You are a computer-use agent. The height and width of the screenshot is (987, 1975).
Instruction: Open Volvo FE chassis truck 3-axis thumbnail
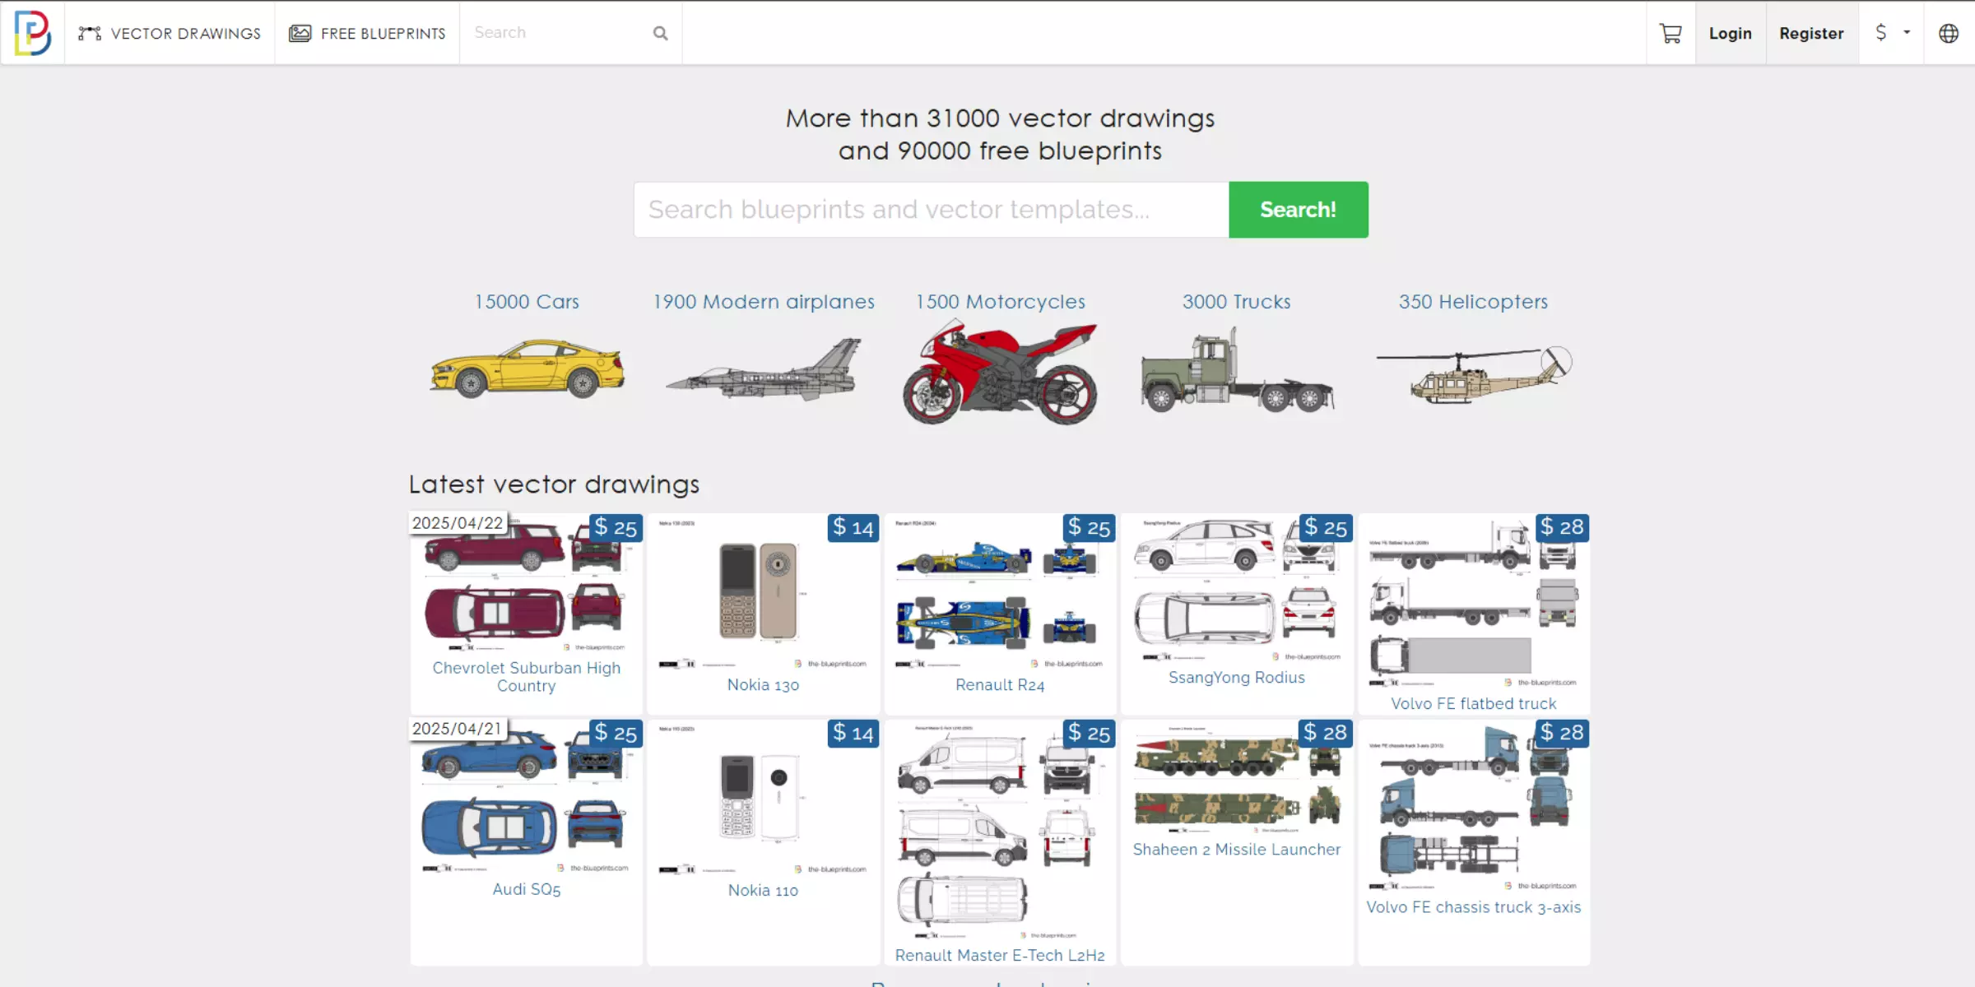pyautogui.click(x=1474, y=806)
